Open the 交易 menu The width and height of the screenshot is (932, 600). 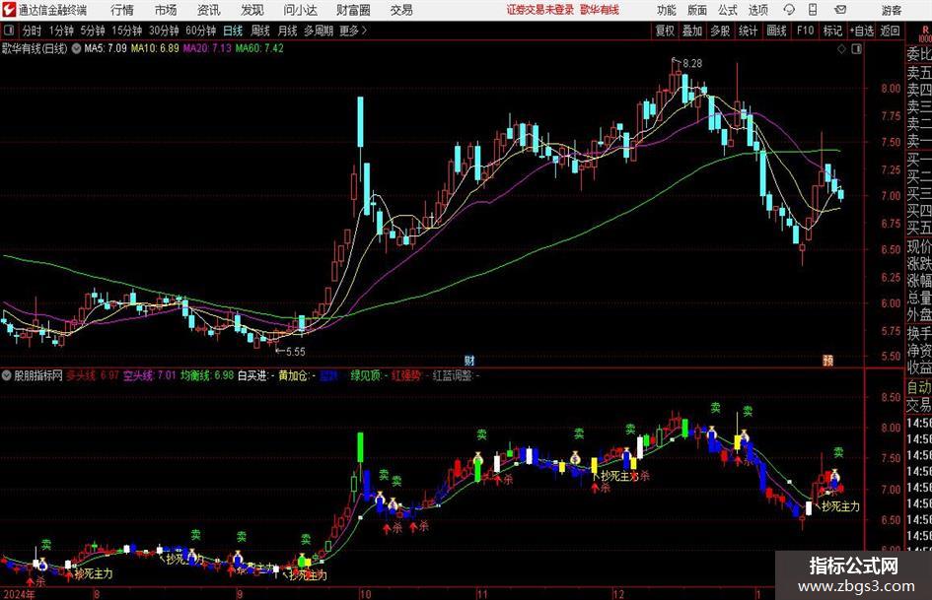point(401,10)
